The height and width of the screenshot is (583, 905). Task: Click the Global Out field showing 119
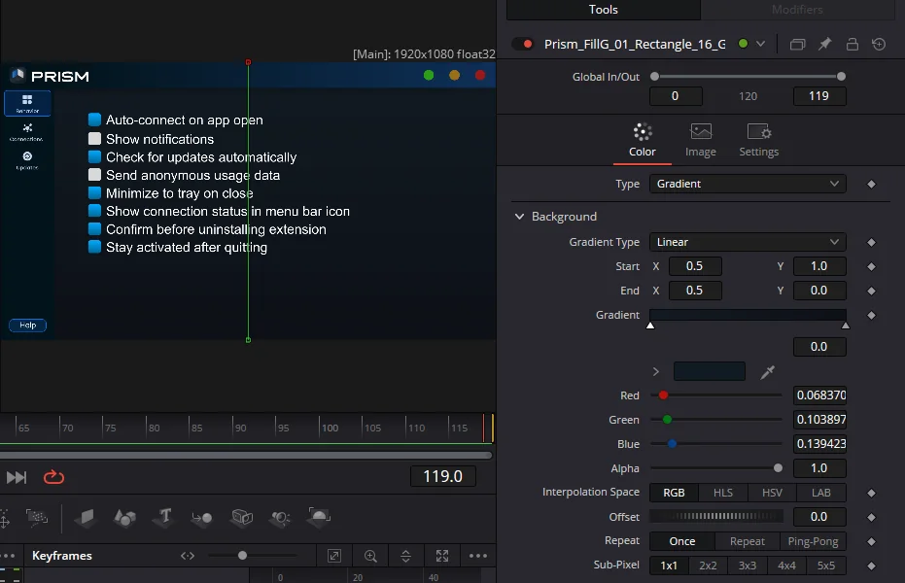[x=819, y=96]
